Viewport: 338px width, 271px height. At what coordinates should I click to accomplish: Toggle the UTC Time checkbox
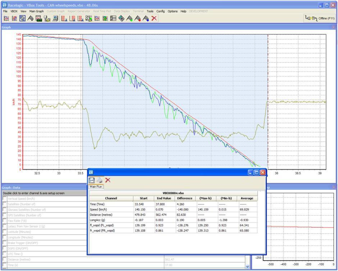click(x=5, y=254)
